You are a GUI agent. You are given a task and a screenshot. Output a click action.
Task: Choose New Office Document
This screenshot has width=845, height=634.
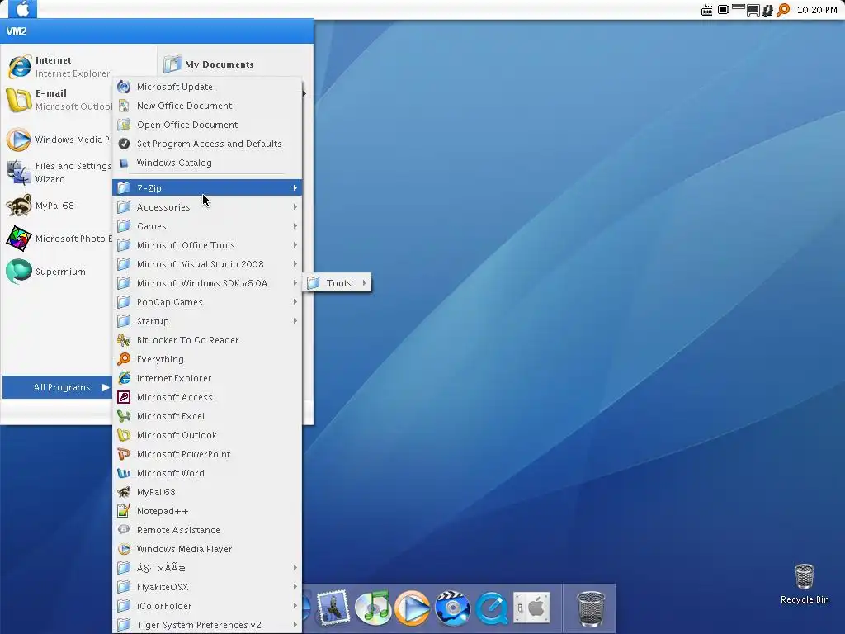(x=207, y=106)
